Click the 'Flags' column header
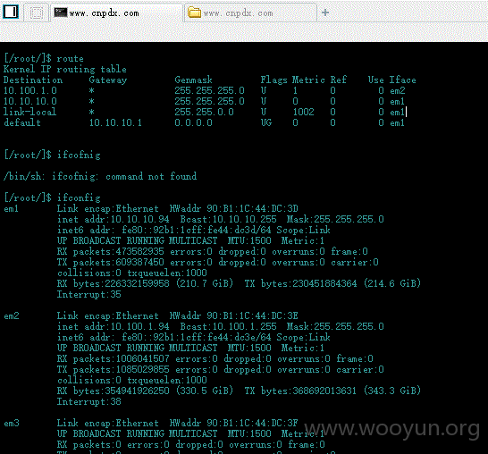The image size is (488, 454). (273, 80)
